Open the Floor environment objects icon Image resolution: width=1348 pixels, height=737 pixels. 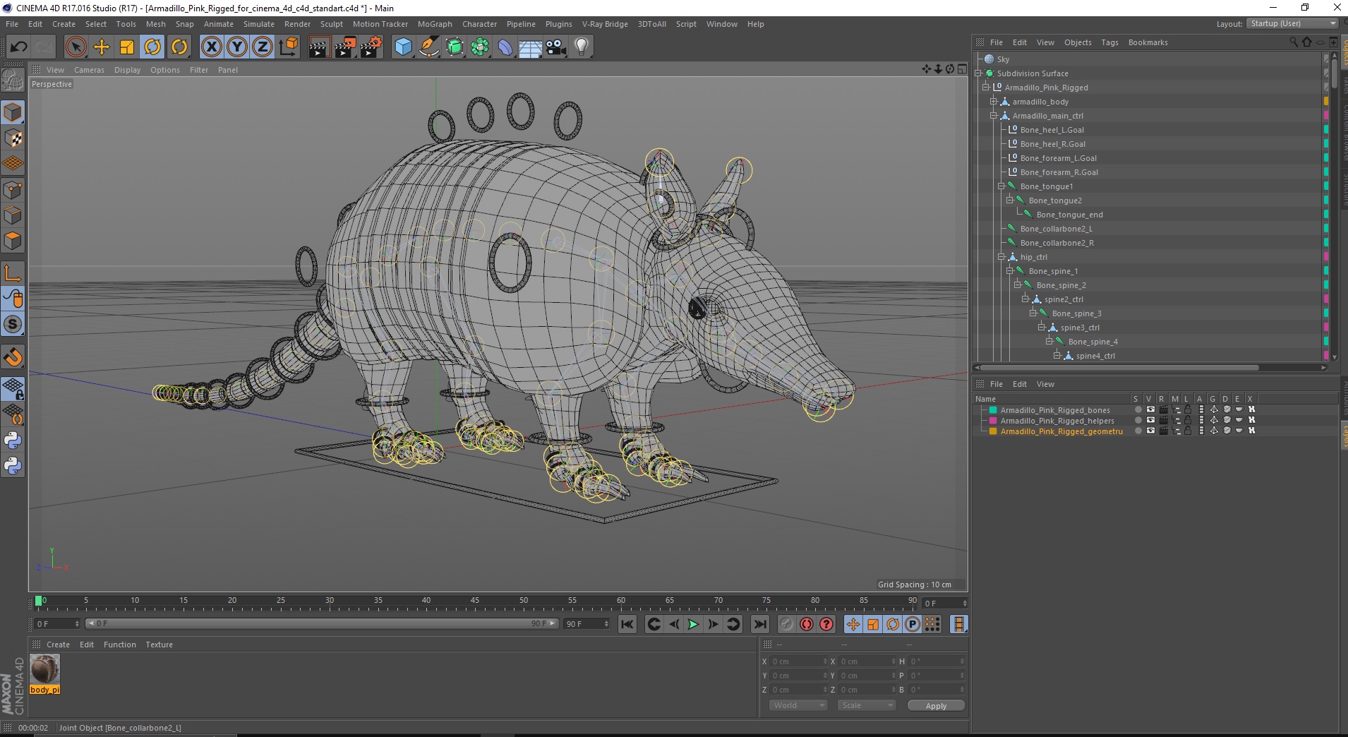(x=531, y=47)
